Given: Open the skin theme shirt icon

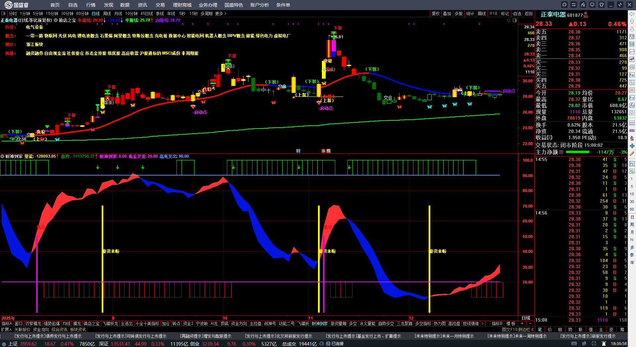Looking at the screenshot, I should [x=602, y=5].
